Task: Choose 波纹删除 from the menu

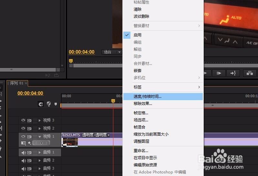Action: 163,16
